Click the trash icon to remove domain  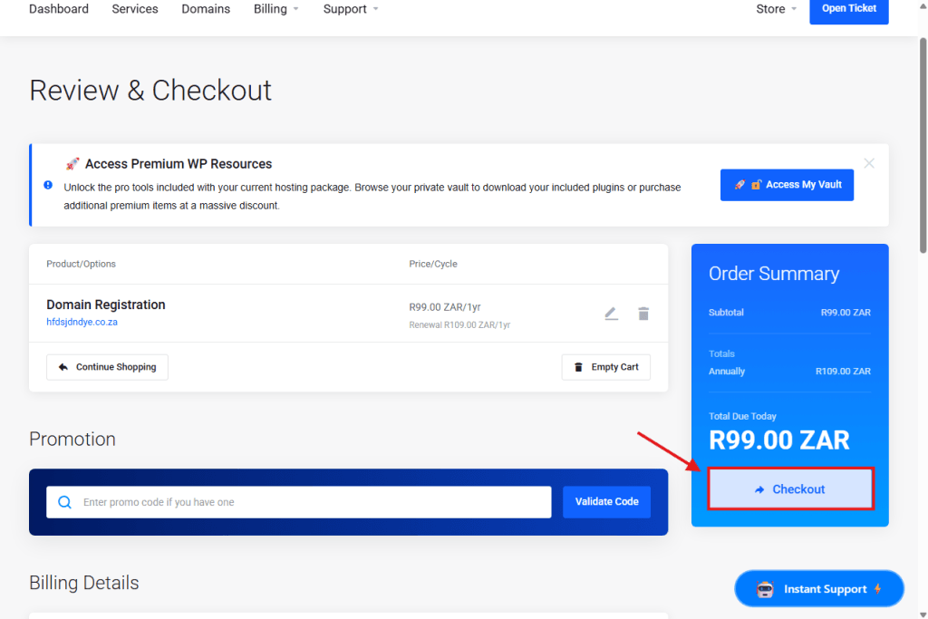point(643,314)
